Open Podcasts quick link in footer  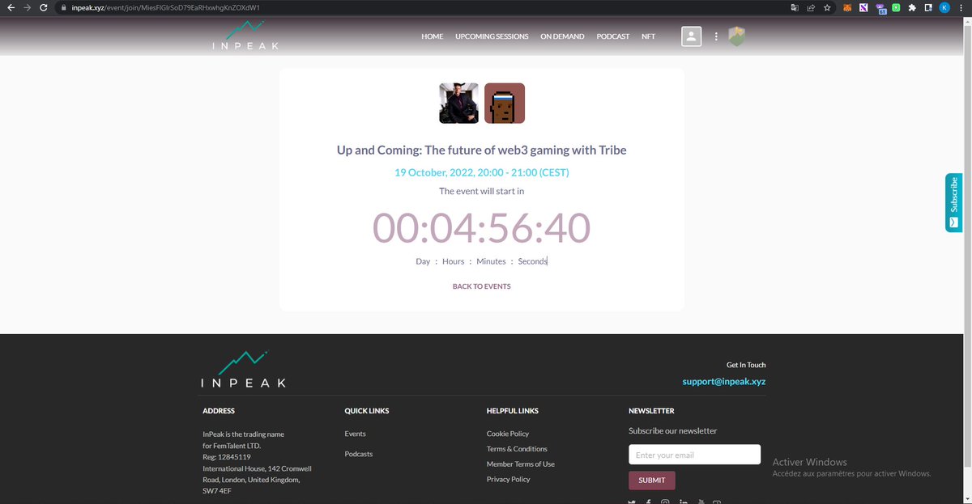click(359, 454)
